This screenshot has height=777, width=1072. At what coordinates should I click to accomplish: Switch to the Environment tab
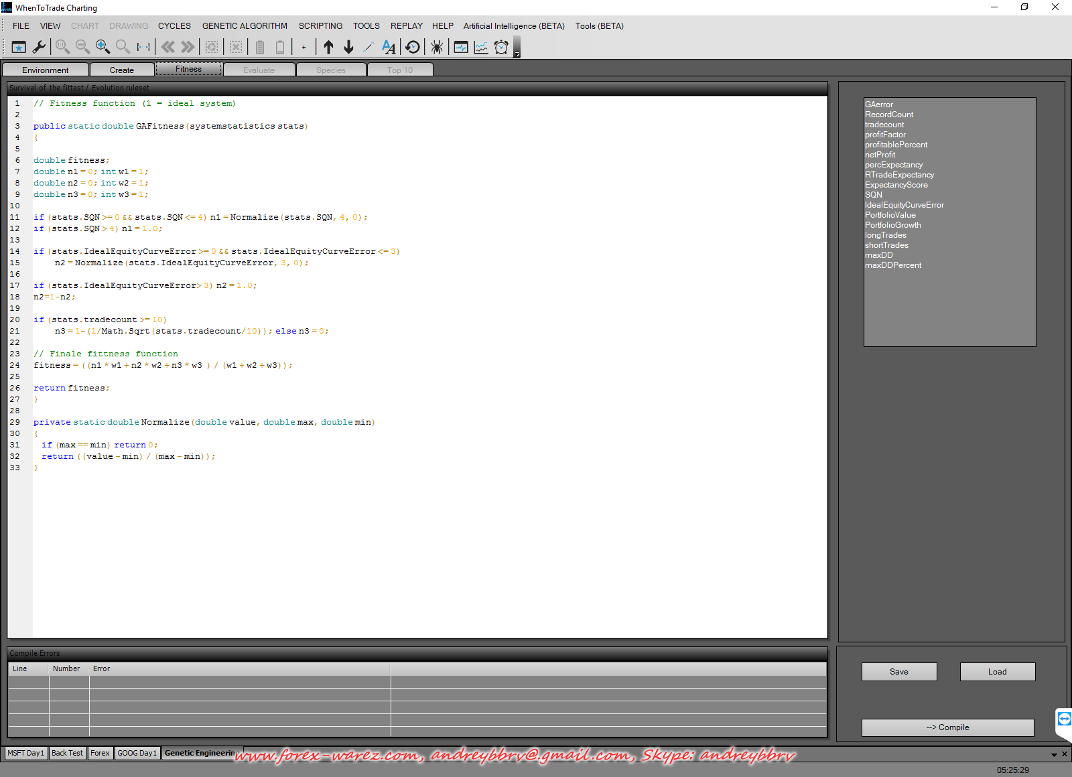45,70
